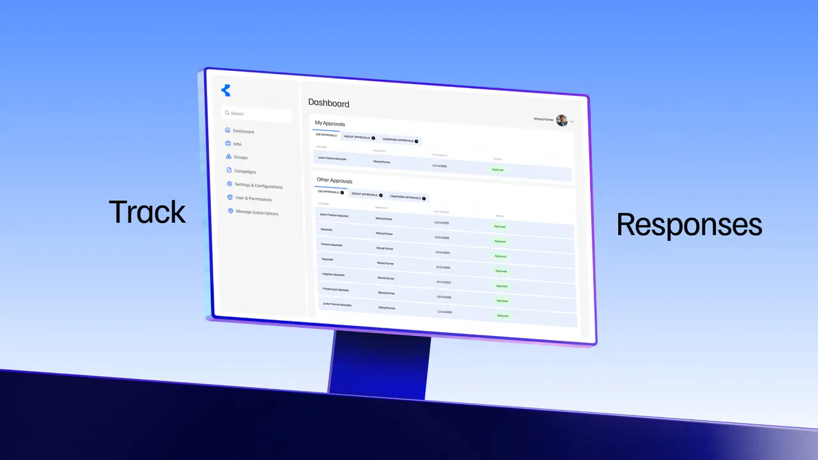
Task: Click the magnifier icon in the search box
Action: [227, 112]
